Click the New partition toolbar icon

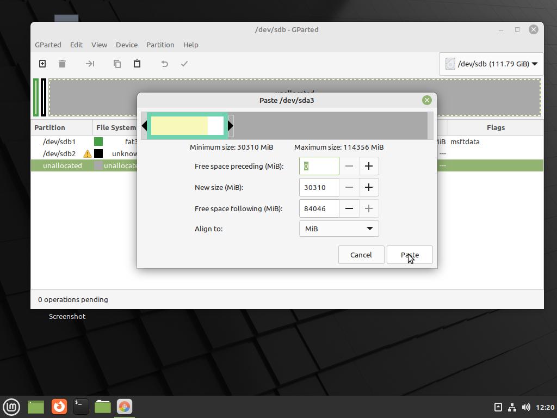42,64
